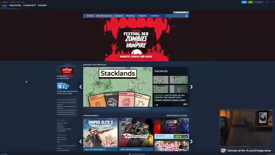Open the wishlist button above the search bar
This screenshot has width=275, height=155.
point(181,12)
